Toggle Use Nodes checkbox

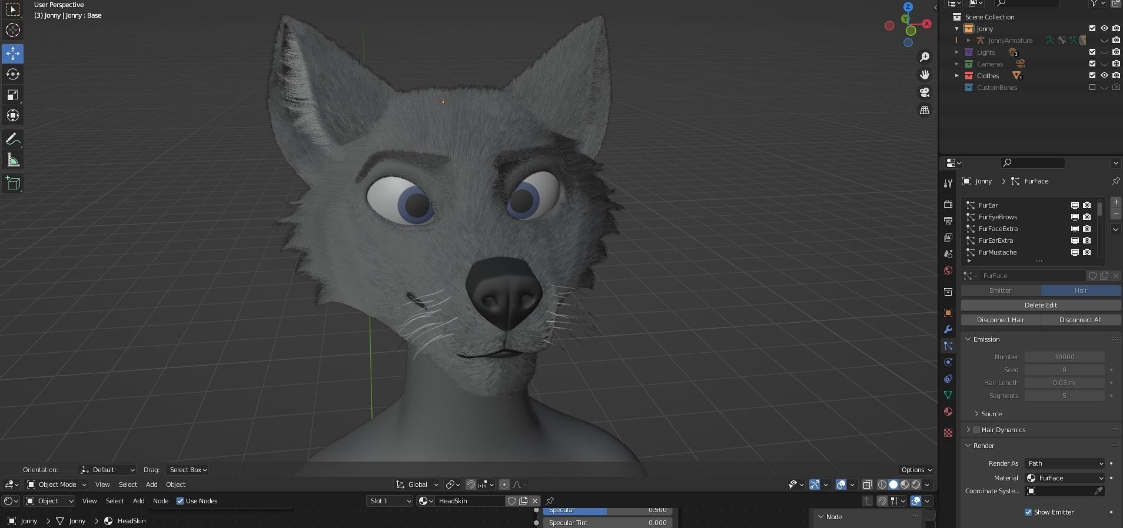pyautogui.click(x=180, y=501)
